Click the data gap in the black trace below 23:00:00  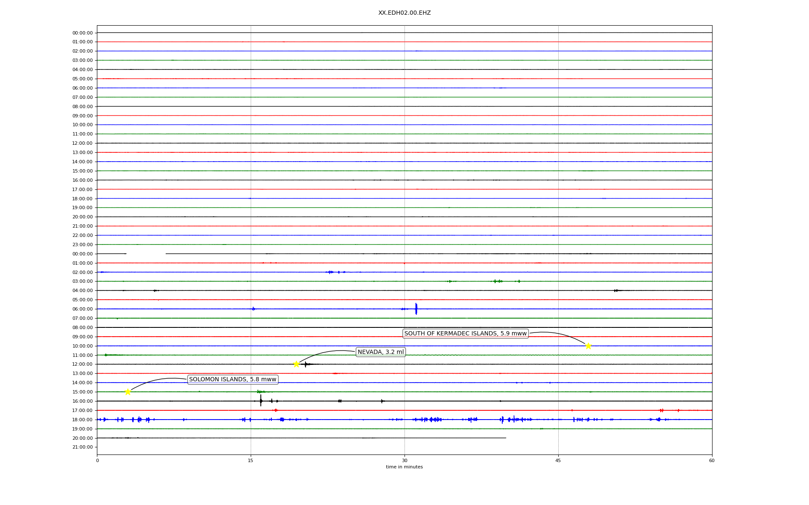click(146, 254)
